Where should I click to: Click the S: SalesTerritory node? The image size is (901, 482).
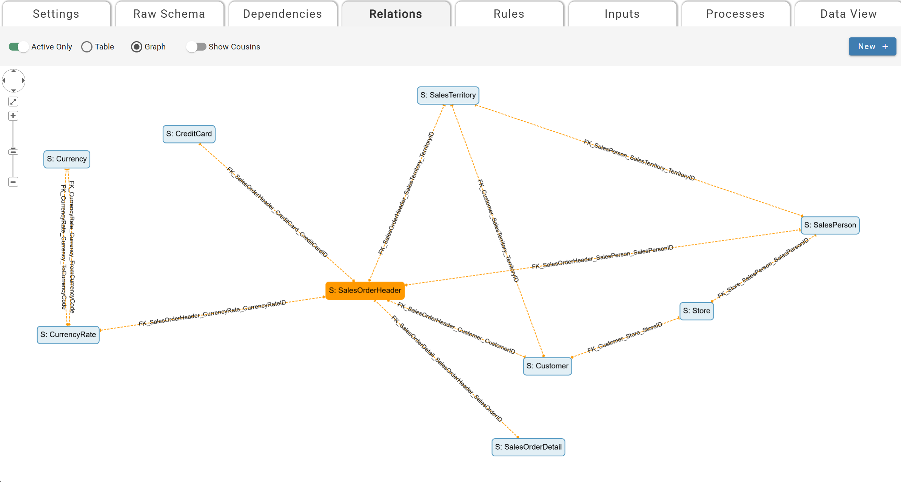448,95
